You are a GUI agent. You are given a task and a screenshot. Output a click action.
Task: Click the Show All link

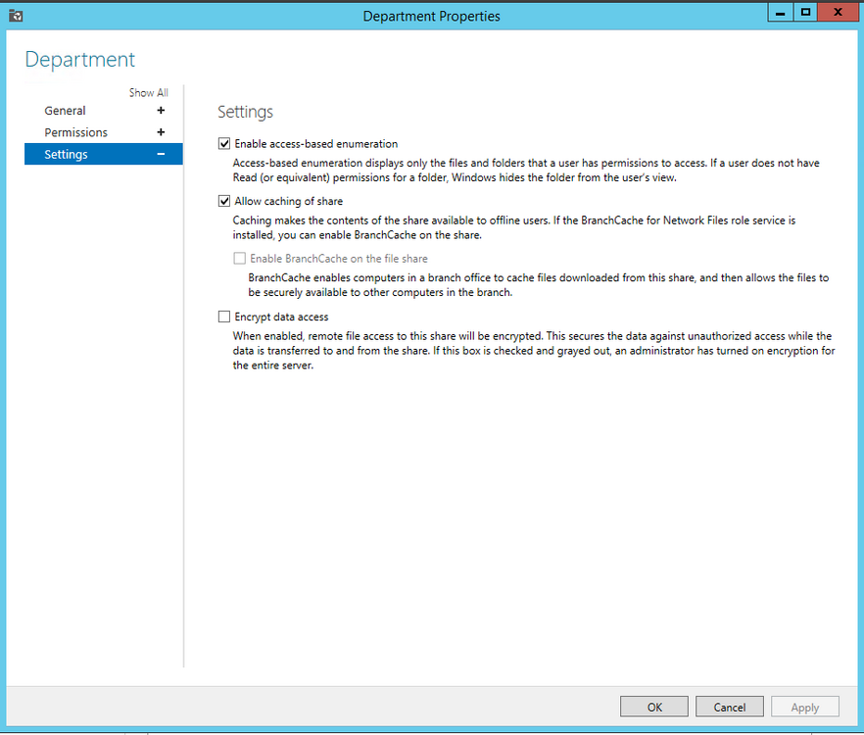click(x=148, y=93)
